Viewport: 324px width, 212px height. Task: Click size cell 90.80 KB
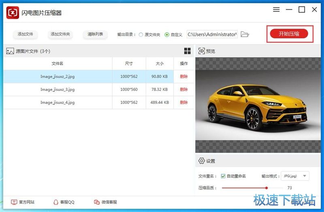[x=160, y=76]
